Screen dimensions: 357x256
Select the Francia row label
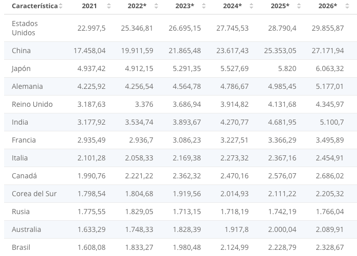coord(24,140)
